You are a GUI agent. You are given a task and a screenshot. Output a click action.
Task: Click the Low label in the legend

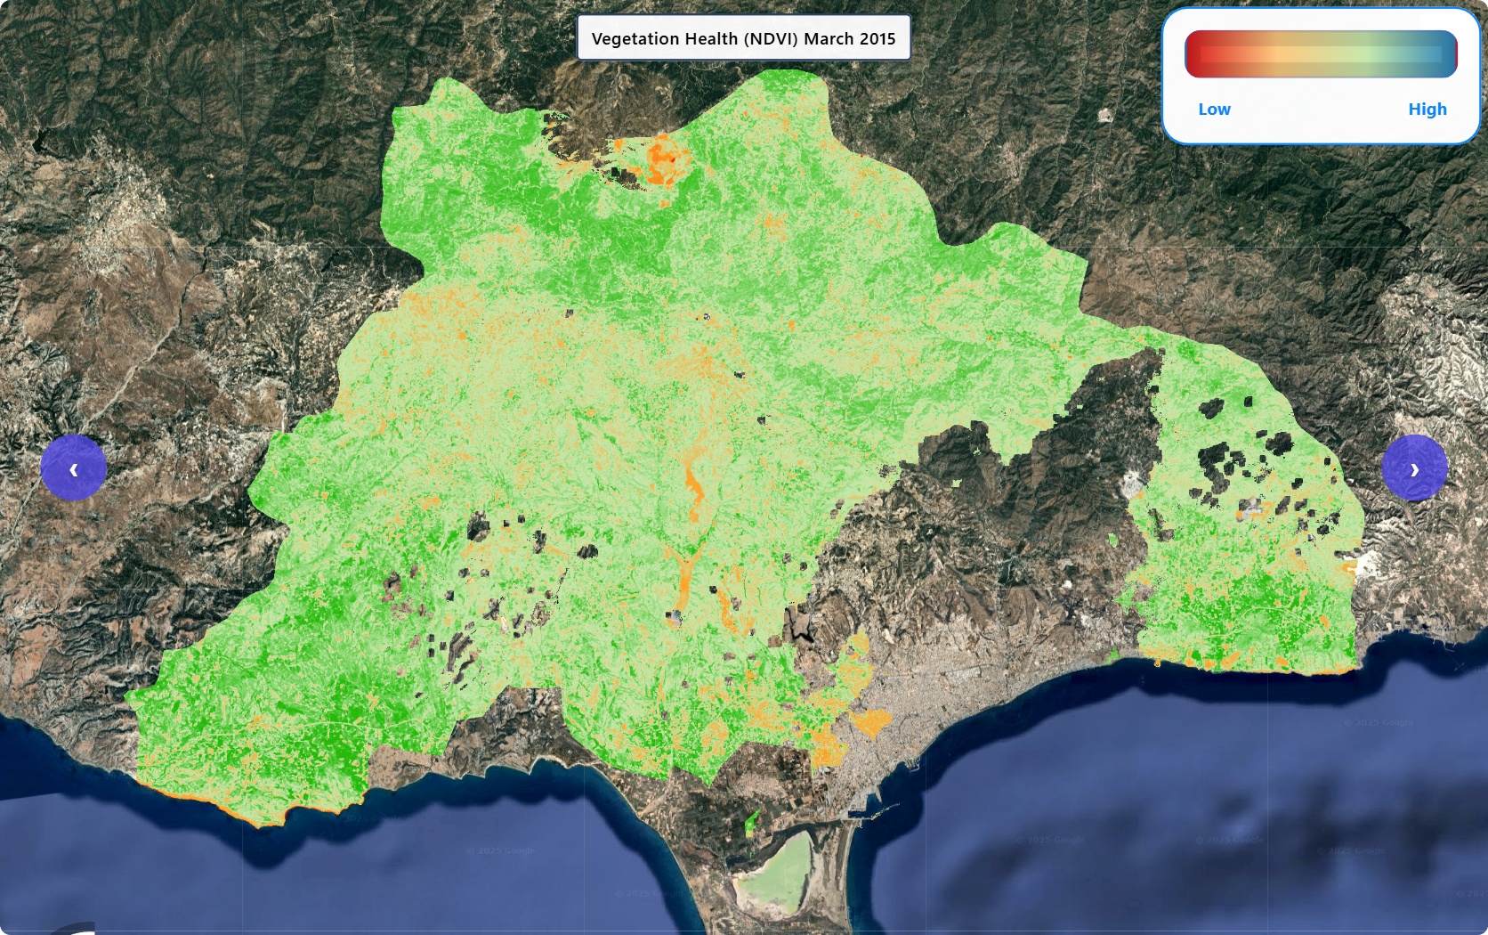[1214, 110]
